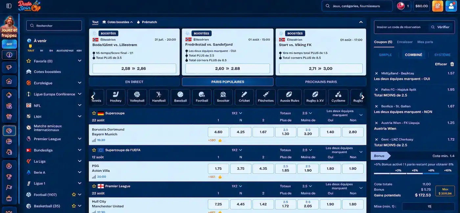The width and height of the screenshot is (460, 213).
Task: Switch to the EN DIRECT tab
Action: (134, 82)
